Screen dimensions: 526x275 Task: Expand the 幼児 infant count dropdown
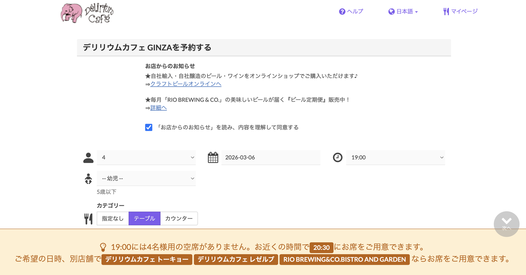(x=146, y=178)
